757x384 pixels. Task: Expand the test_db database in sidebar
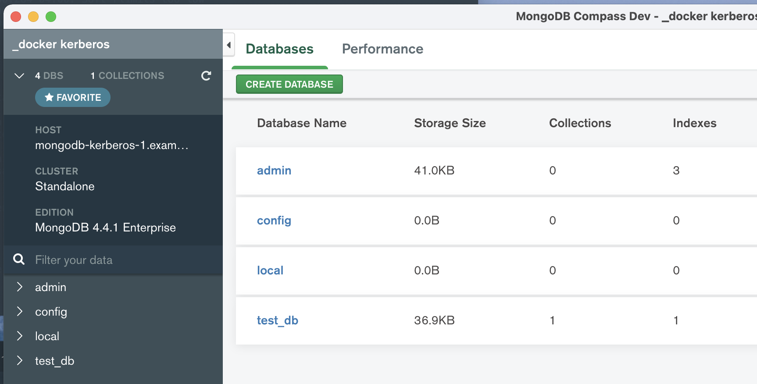click(x=19, y=361)
